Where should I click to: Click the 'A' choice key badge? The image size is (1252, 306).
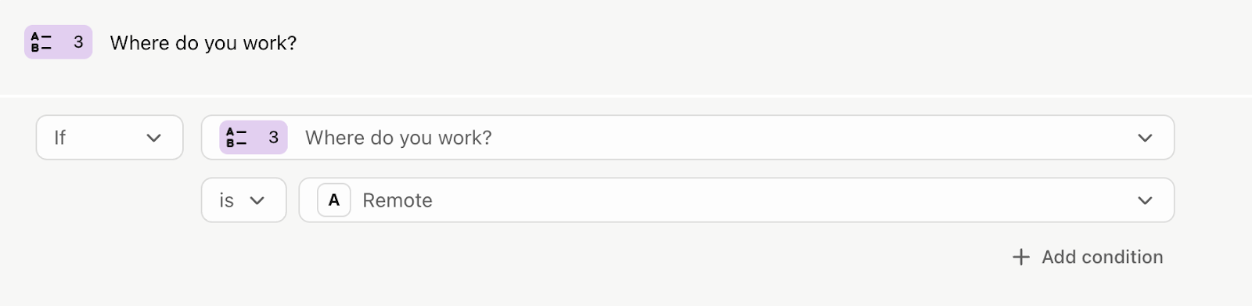pyautogui.click(x=333, y=200)
